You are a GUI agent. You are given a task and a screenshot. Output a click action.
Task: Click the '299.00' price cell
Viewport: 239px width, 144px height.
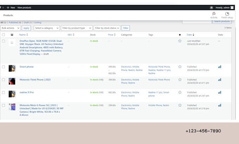click(x=112, y=105)
